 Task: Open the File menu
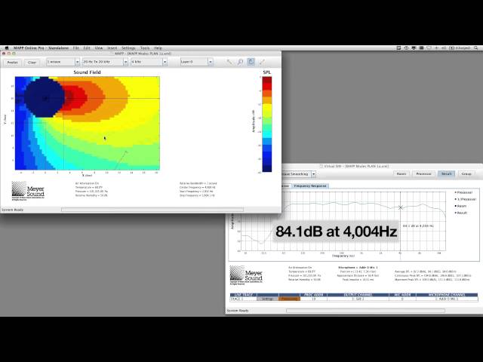click(75, 48)
